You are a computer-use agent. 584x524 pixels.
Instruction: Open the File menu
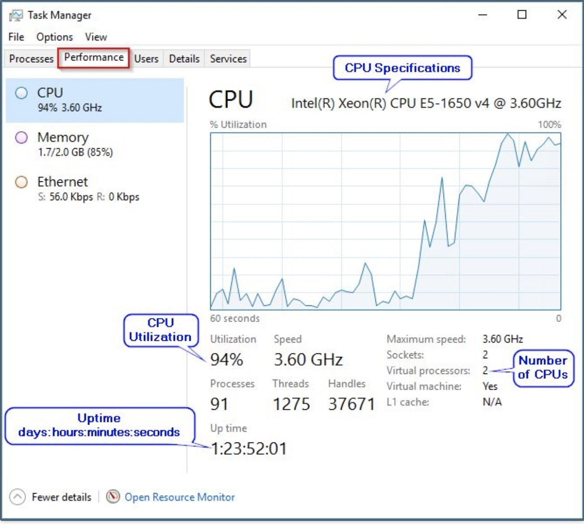coord(16,37)
